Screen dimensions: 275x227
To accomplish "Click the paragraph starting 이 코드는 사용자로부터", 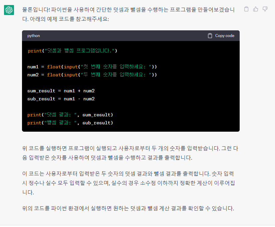I will [128, 183].
